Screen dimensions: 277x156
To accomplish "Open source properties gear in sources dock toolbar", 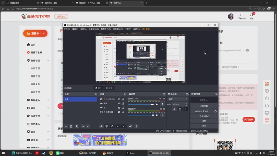I will pos(112,126).
